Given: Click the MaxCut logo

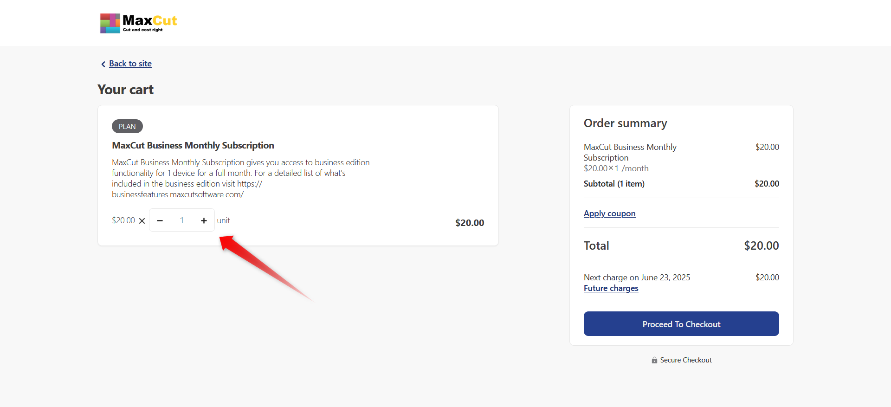Looking at the screenshot, I should pos(138,23).
